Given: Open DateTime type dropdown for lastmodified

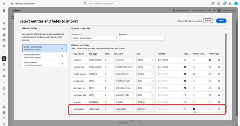Looking at the screenshot, I should (153, 109).
